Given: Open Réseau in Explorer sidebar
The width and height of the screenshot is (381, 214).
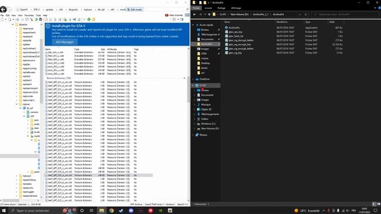Looking at the screenshot, I should point(203,135).
